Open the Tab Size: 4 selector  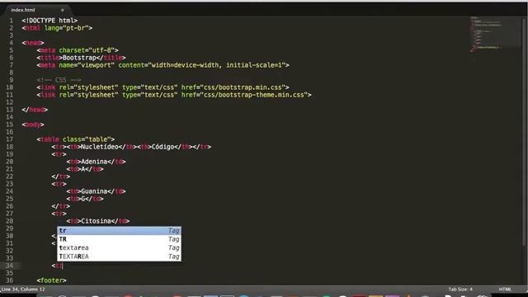pyautogui.click(x=460, y=290)
